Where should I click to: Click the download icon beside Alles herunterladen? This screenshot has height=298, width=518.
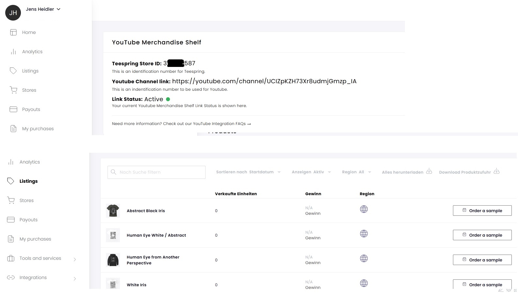pos(429,171)
